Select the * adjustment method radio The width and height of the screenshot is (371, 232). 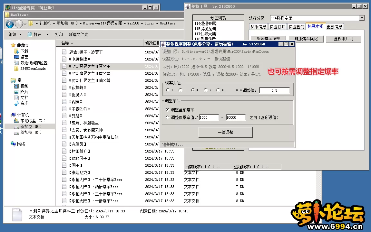[x=193, y=90]
